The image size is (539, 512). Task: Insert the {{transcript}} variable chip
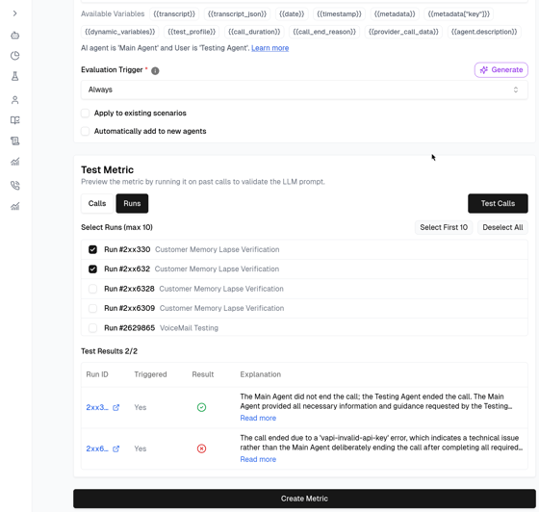[174, 14]
